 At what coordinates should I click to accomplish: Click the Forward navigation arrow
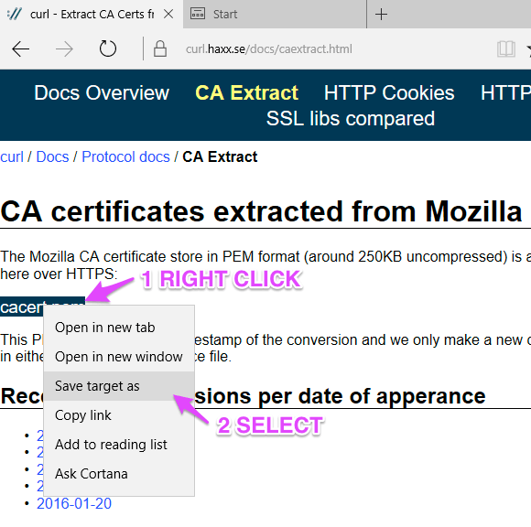click(64, 49)
